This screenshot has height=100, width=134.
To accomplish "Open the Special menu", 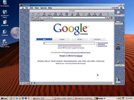I will pyautogui.click(x=43, y=8).
